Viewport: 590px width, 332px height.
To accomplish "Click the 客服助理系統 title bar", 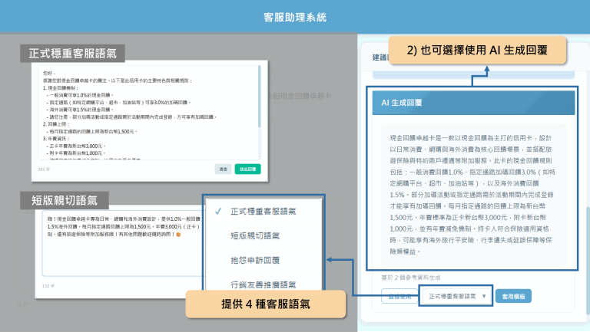I will coord(295,16).
